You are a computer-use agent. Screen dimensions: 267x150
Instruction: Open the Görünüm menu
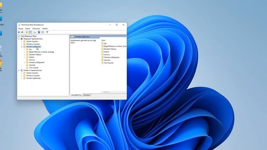tap(36, 29)
